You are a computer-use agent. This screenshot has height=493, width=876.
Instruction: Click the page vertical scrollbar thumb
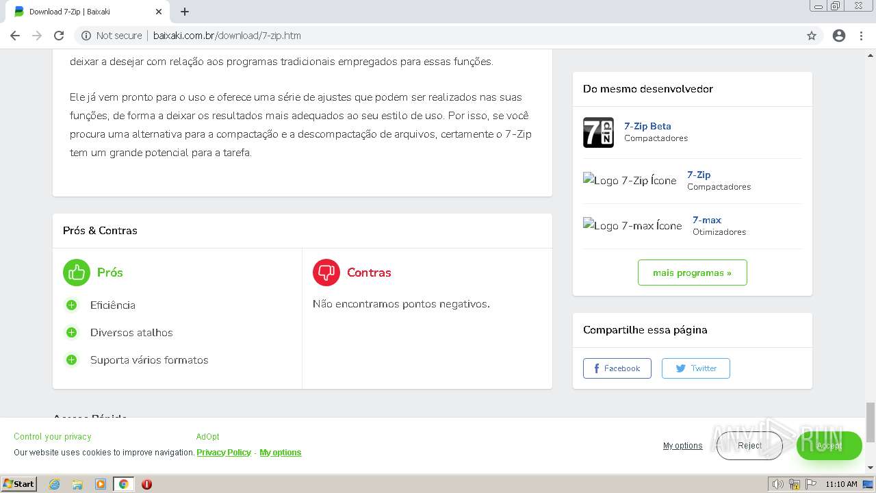871,422
